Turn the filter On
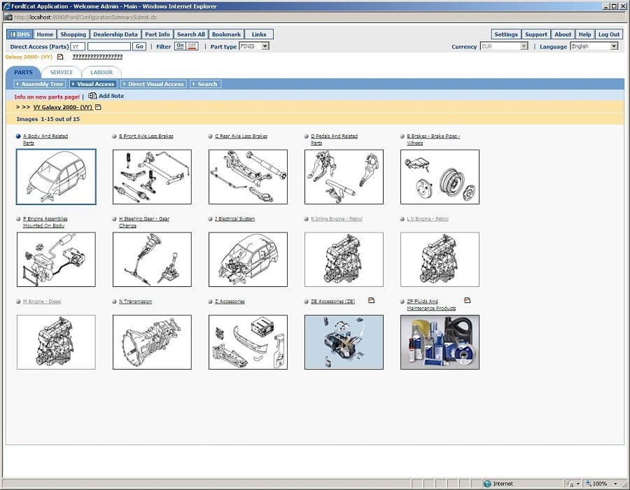This screenshot has height=490, width=630. pos(180,46)
